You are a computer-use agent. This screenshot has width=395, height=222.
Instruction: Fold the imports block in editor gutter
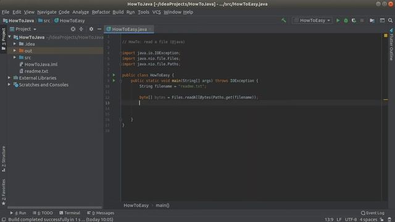[121, 53]
